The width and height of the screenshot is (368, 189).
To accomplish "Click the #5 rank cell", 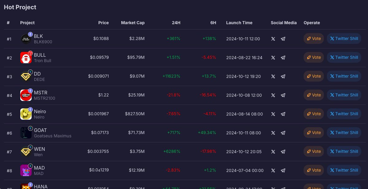I will click(x=10, y=114).
